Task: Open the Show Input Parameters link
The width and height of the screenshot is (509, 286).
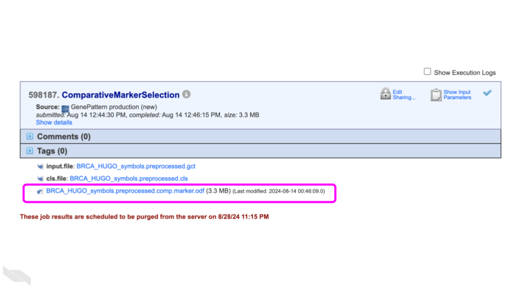Action: pyautogui.click(x=457, y=95)
